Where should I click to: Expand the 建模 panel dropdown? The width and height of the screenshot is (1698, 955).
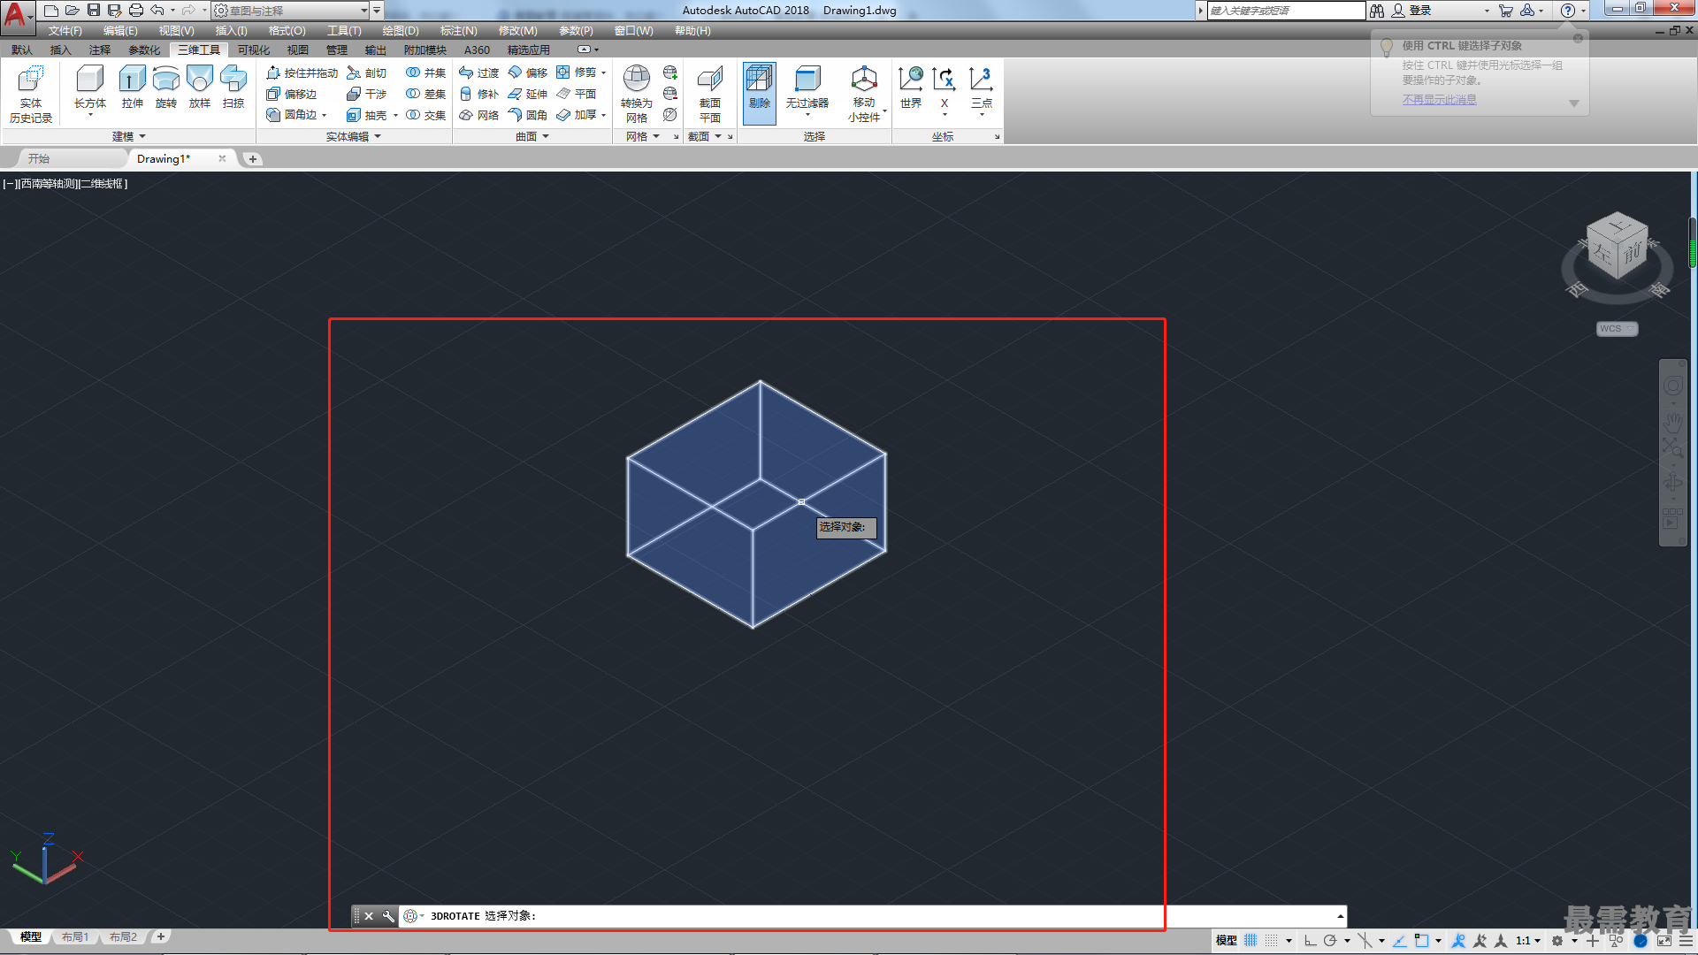[128, 136]
